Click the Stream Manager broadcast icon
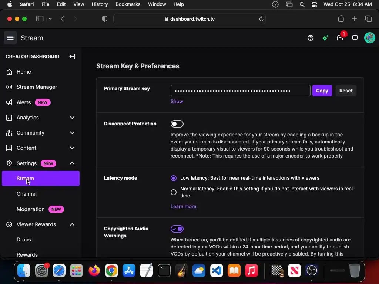 (x=9, y=87)
